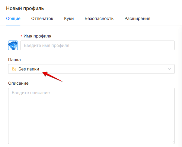Switch to the Общие tab
Screen dimensions: 182x147
tap(13, 19)
